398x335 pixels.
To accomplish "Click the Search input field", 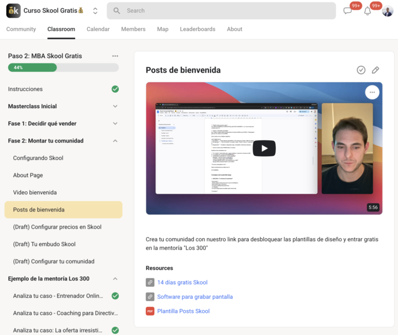I will [221, 10].
